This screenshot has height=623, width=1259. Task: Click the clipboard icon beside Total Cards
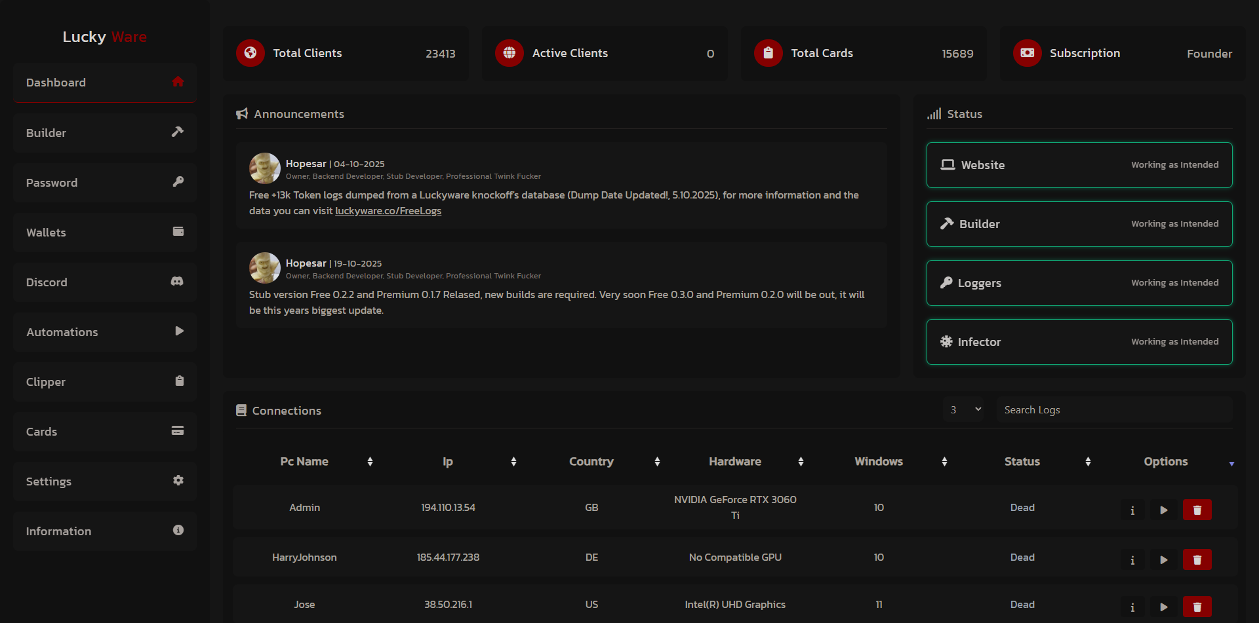click(769, 53)
